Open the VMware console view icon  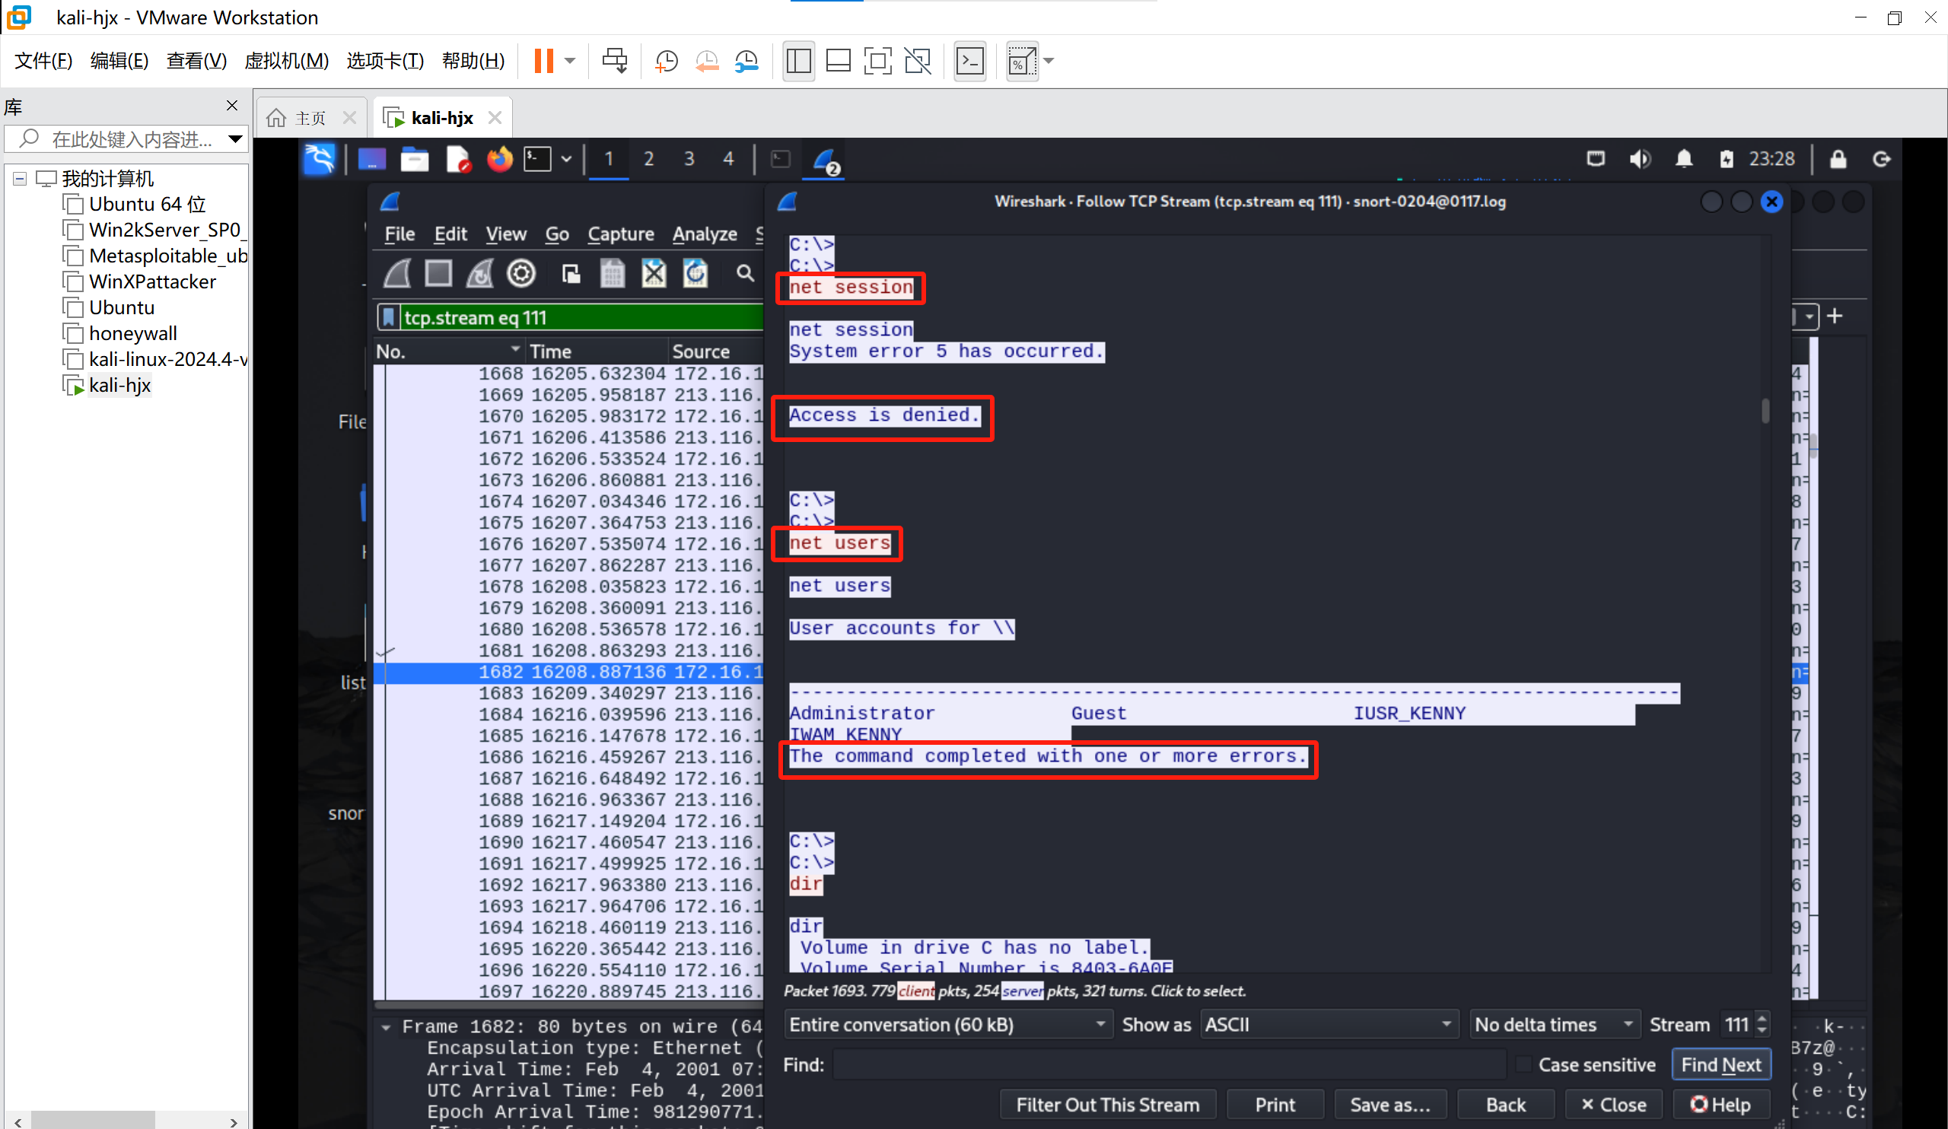tap(970, 60)
